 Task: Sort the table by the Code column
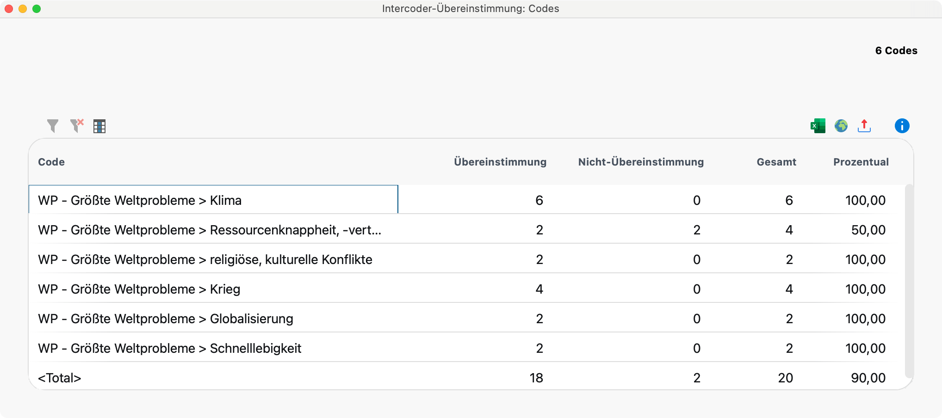click(51, 162)
